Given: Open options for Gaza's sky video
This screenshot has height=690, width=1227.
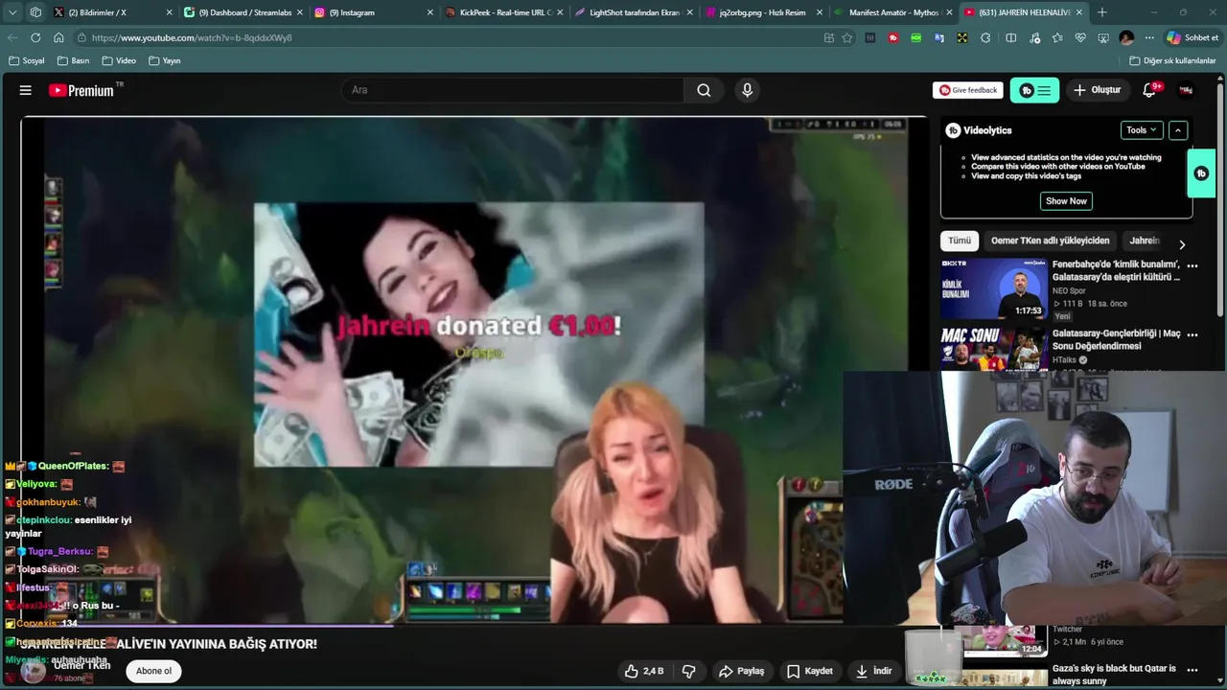Looking at the screenshot, I should pyautogui.click(x=1192, y=669).
